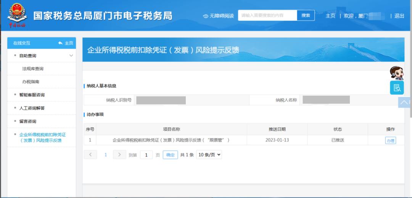Collapse the 自助查询 sidebar section chevron
Viewport: 412px width, 198px height.
click(x=71, y=56)
